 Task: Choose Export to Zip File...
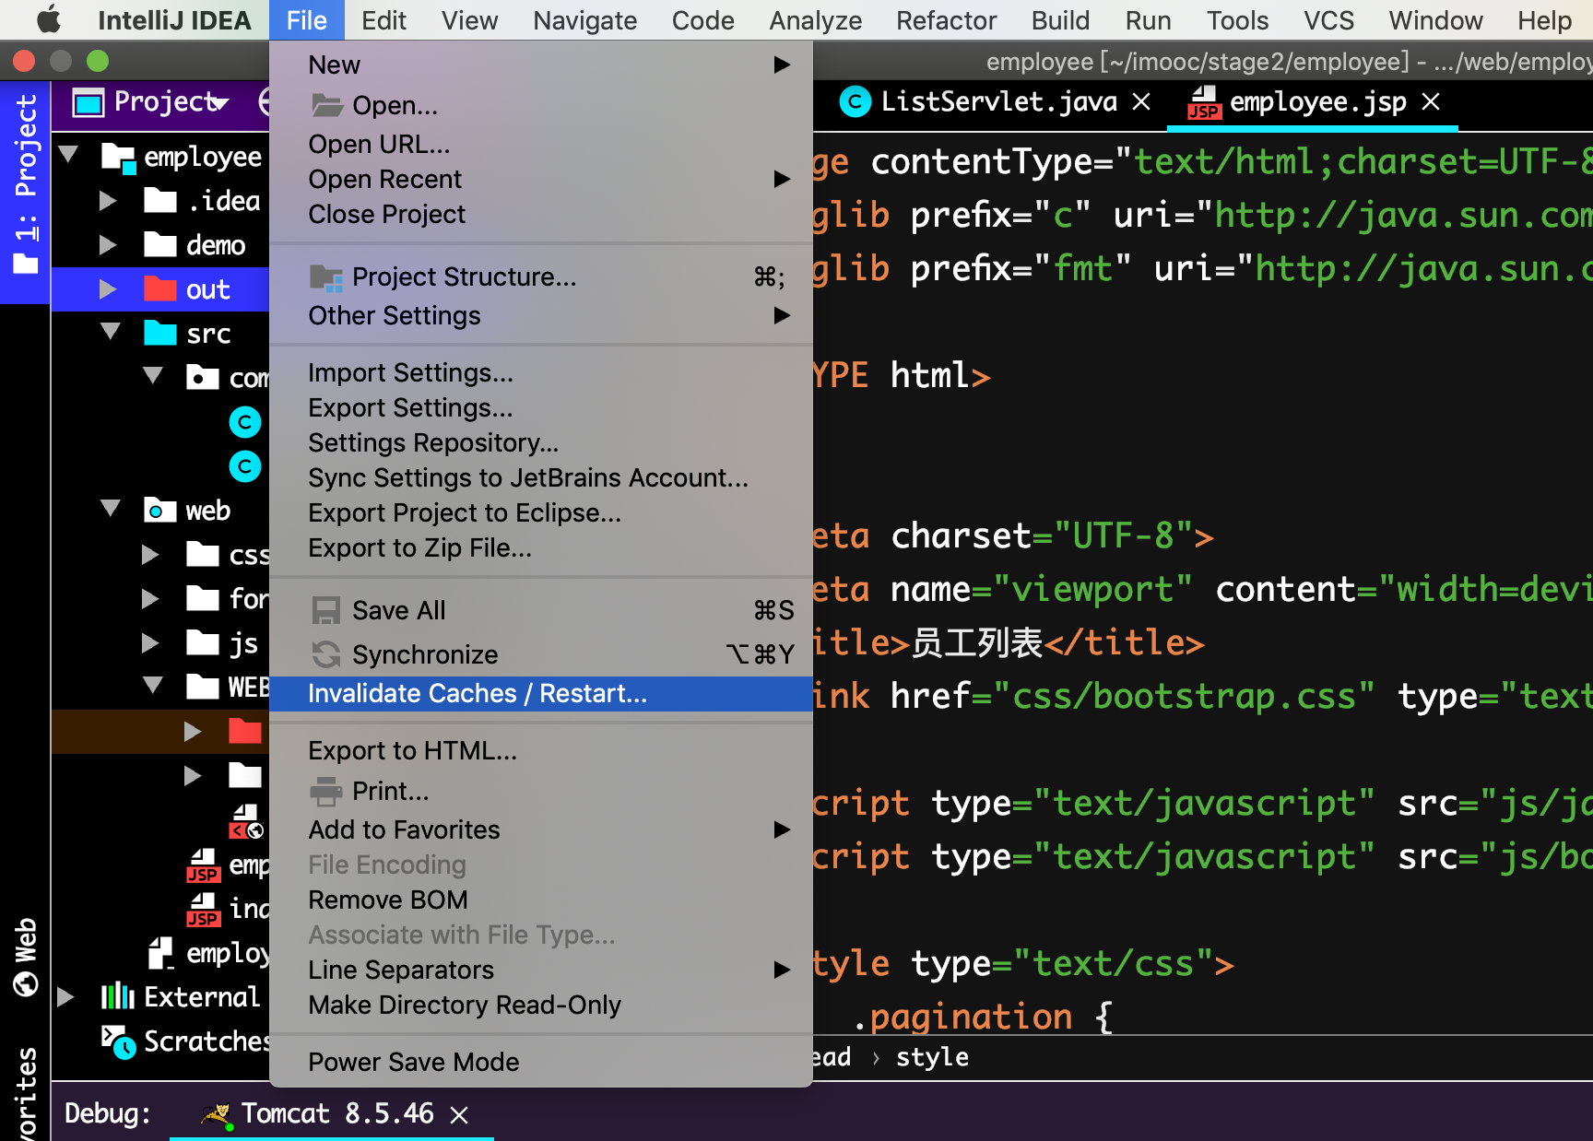[x=541, y=547]
